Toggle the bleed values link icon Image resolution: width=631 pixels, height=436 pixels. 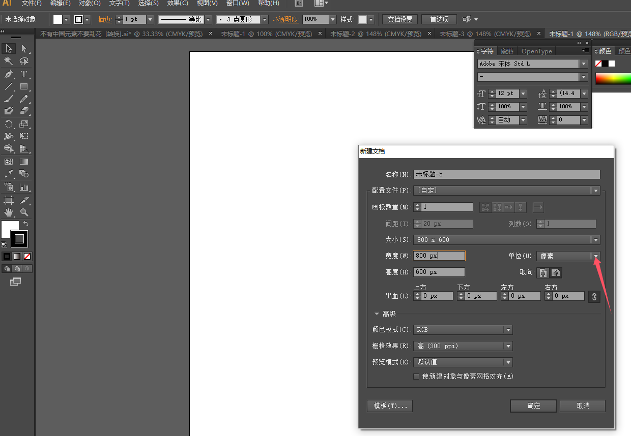click(594, 296)
